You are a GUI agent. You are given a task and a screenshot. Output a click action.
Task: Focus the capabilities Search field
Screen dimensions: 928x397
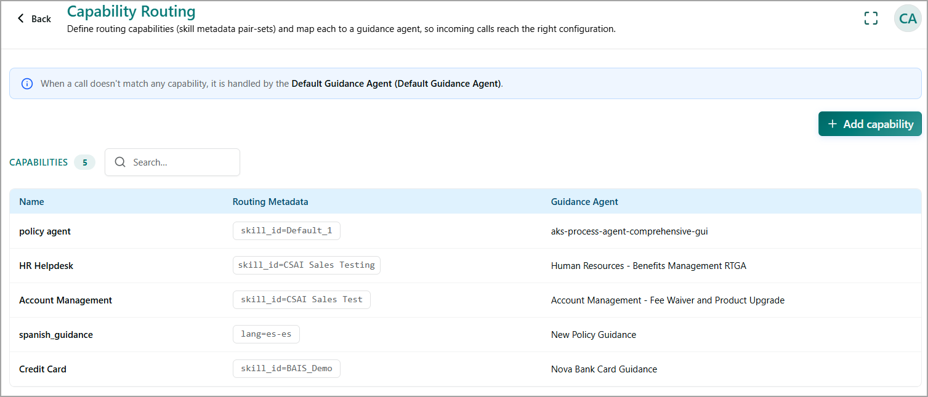[x=172, y=162]
